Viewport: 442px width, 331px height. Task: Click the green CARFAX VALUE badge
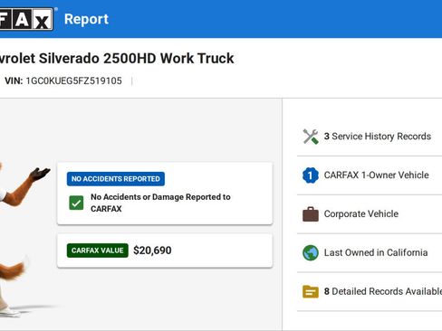[x=98, y=251]
